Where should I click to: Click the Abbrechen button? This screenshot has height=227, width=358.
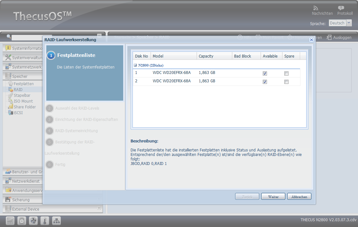pyautogui.click(x=299, y=196)
